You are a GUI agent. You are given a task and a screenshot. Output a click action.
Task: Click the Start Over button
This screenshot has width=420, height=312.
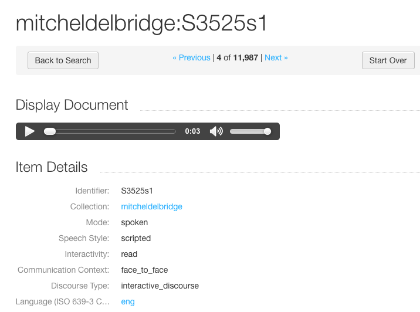(388, 60)
